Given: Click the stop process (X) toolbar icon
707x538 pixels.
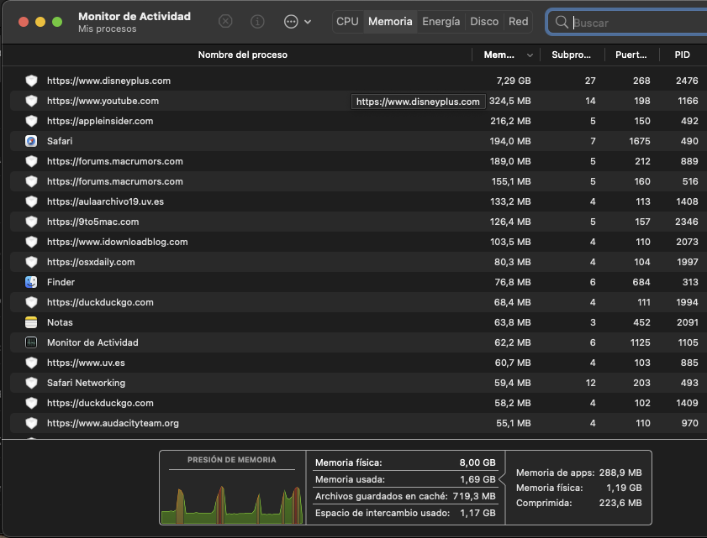Looking at the screenshot, I should pyautogui.click(x=225, y=21).
